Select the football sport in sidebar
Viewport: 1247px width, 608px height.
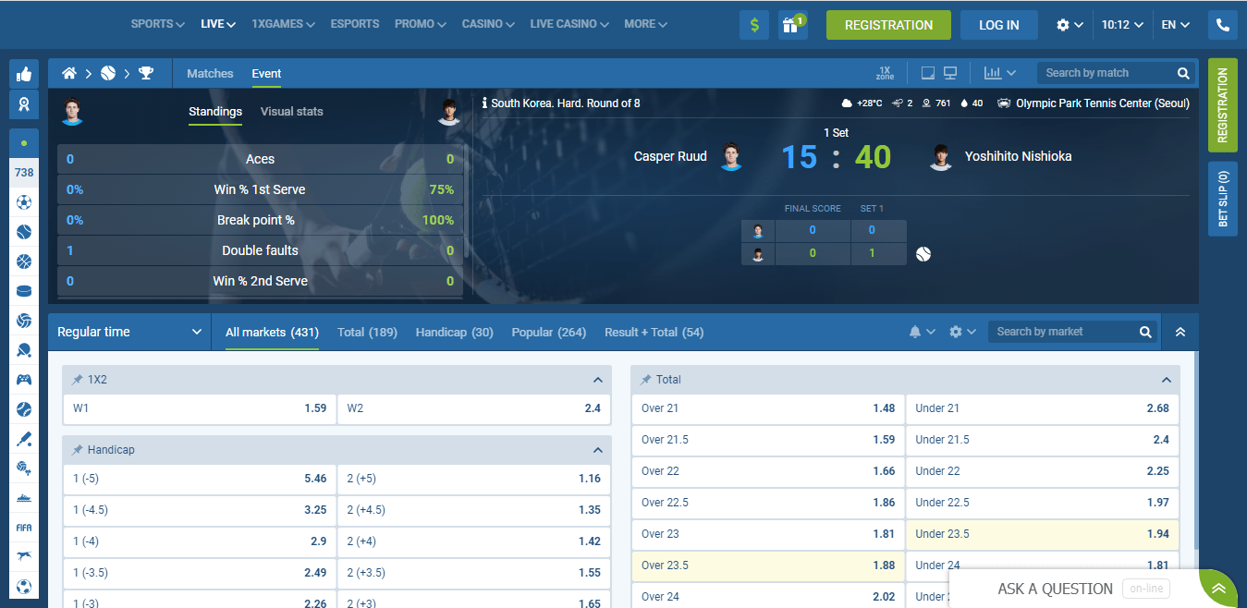[24, 202]
